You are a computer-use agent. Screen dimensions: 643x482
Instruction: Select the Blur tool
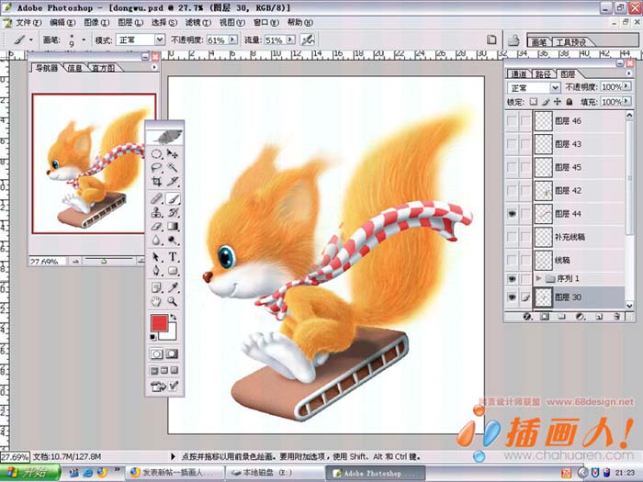(x=156, y=240)
